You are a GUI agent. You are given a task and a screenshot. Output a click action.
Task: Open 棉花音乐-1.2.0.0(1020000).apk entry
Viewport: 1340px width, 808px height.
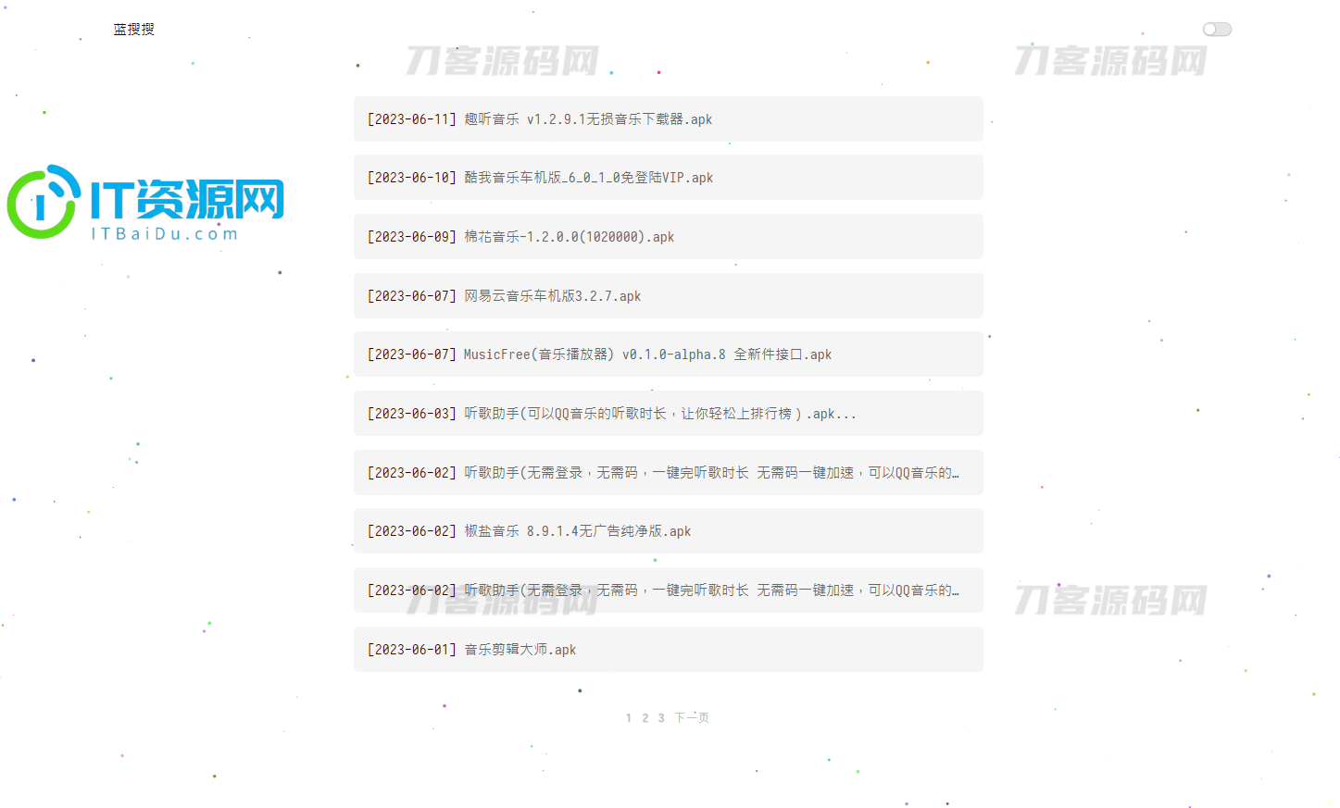[669, 237]
